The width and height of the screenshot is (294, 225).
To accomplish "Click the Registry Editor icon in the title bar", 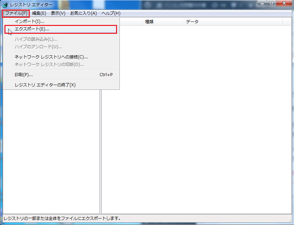I will [x=5, y=4].
